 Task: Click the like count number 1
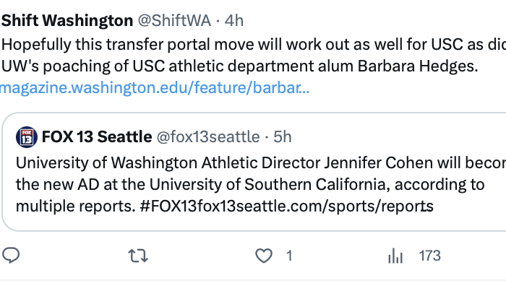click(x=289, y=256)
